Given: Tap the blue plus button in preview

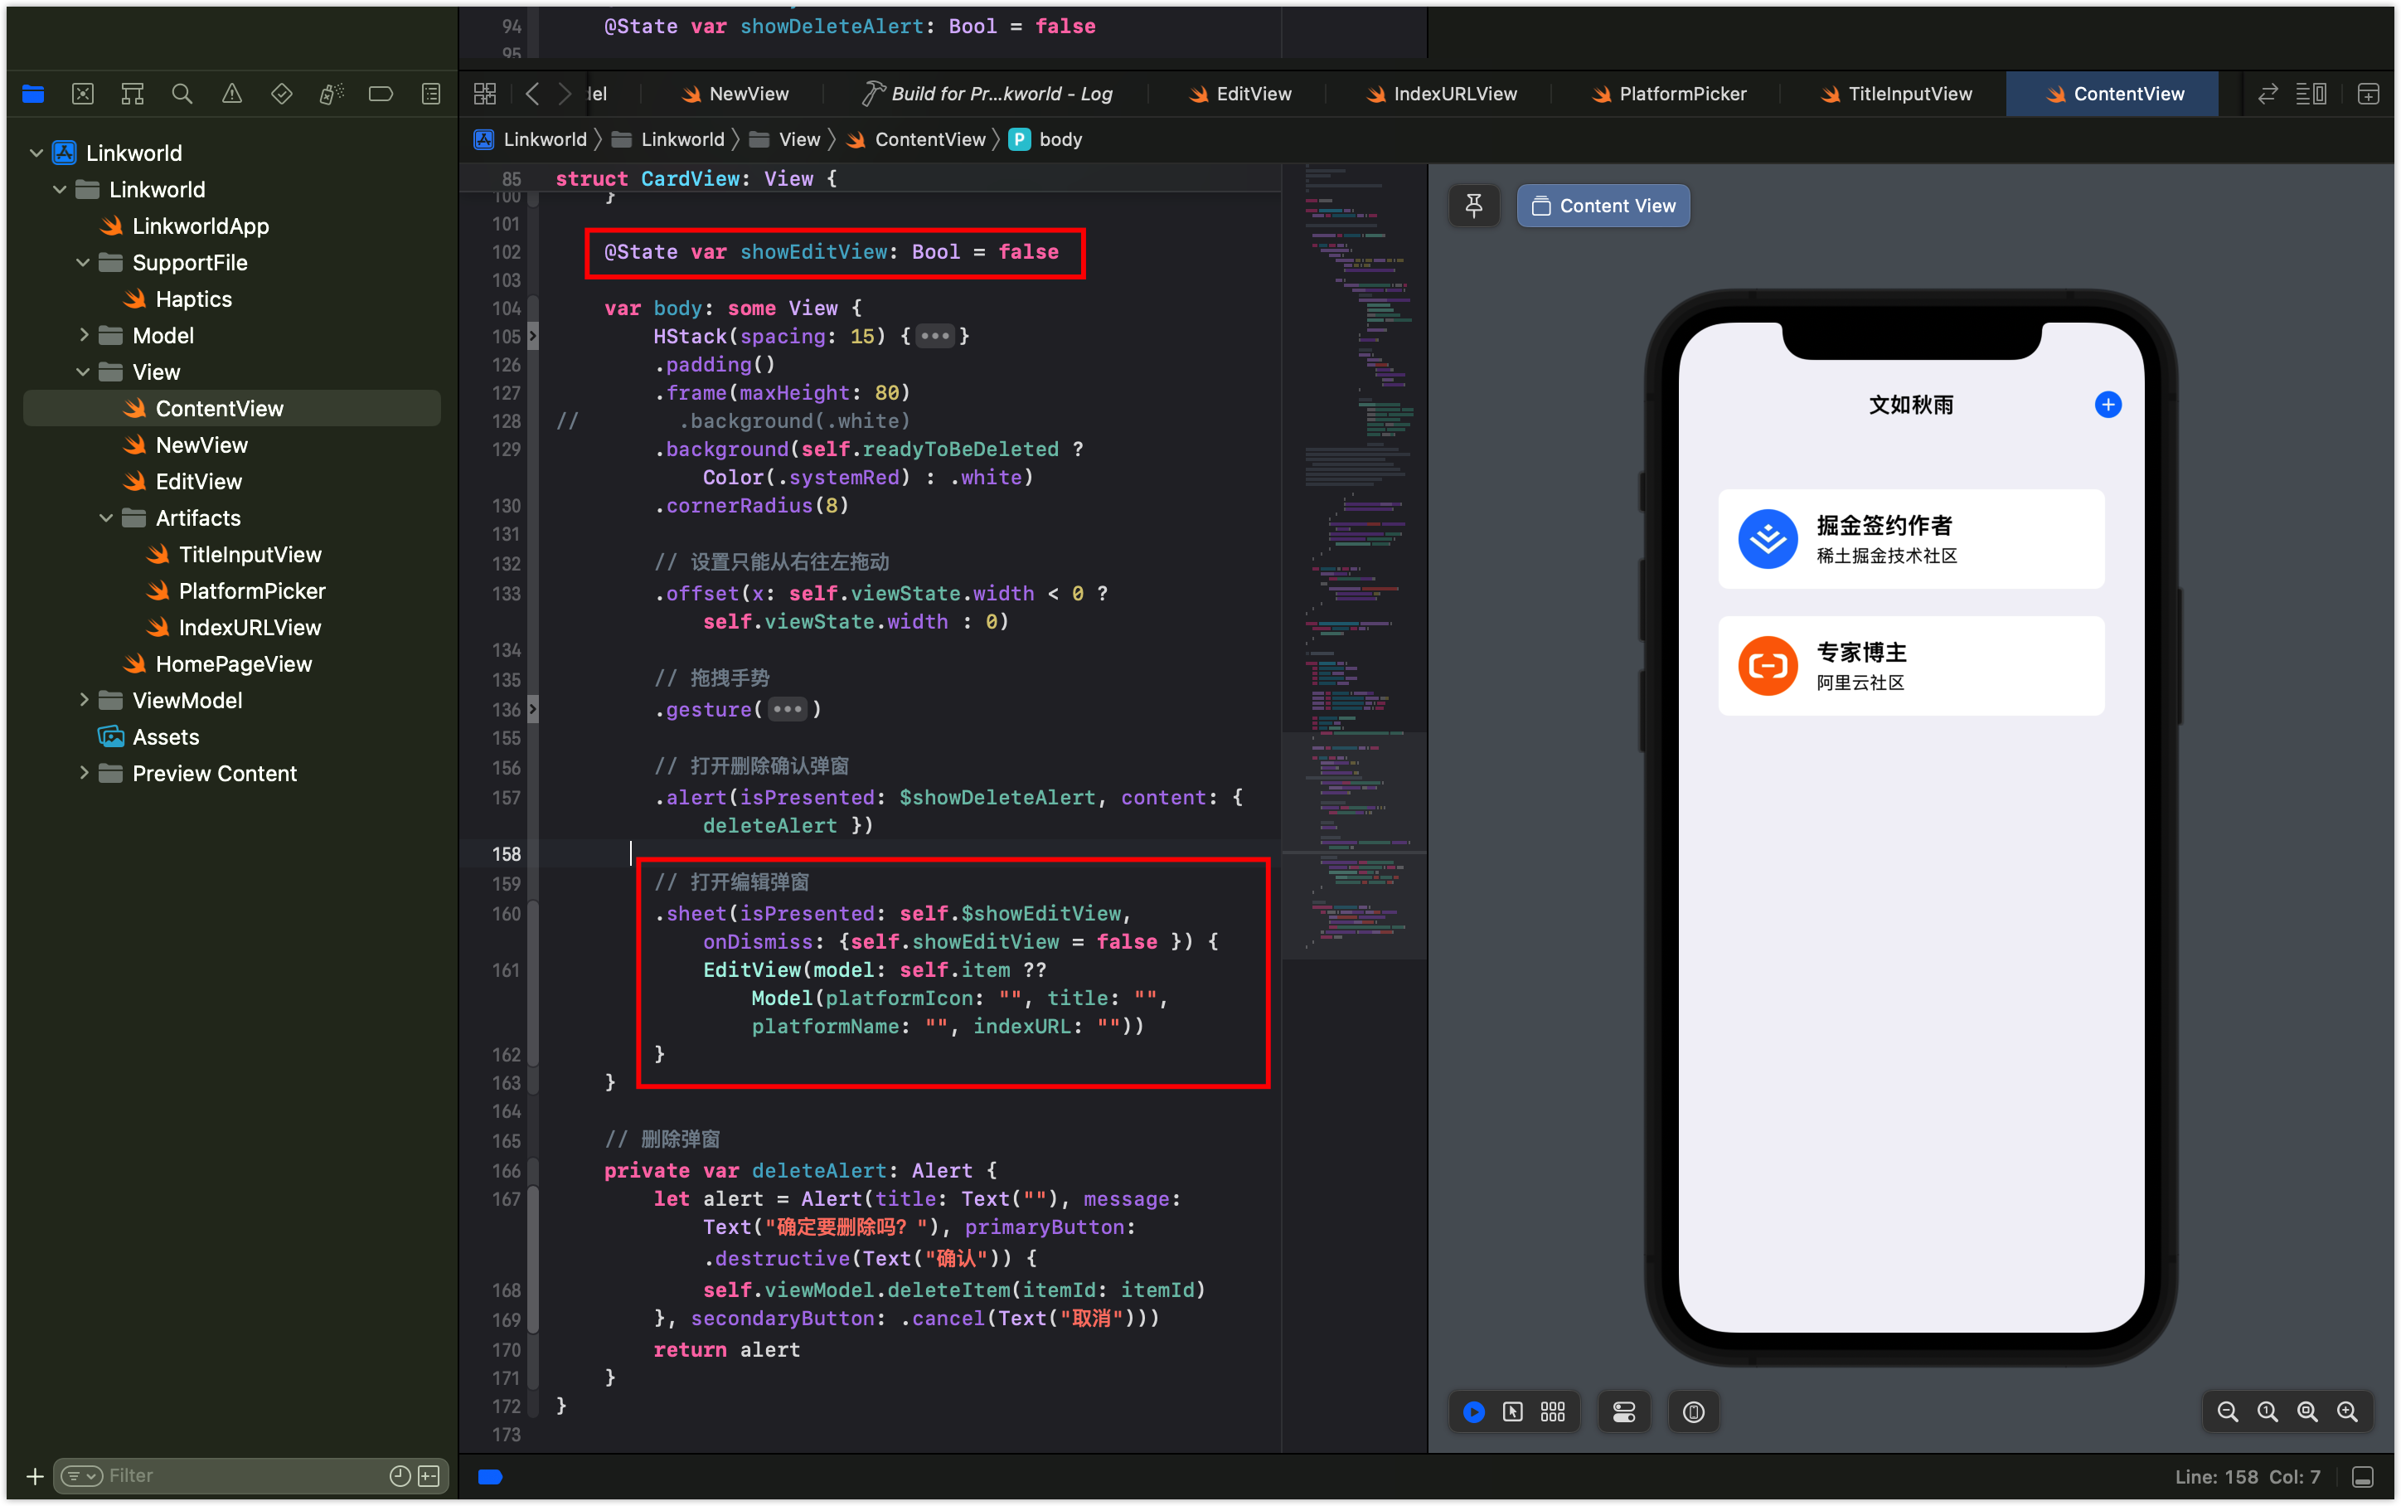Looking at the screenshot, I should [x=2108, y=405].
